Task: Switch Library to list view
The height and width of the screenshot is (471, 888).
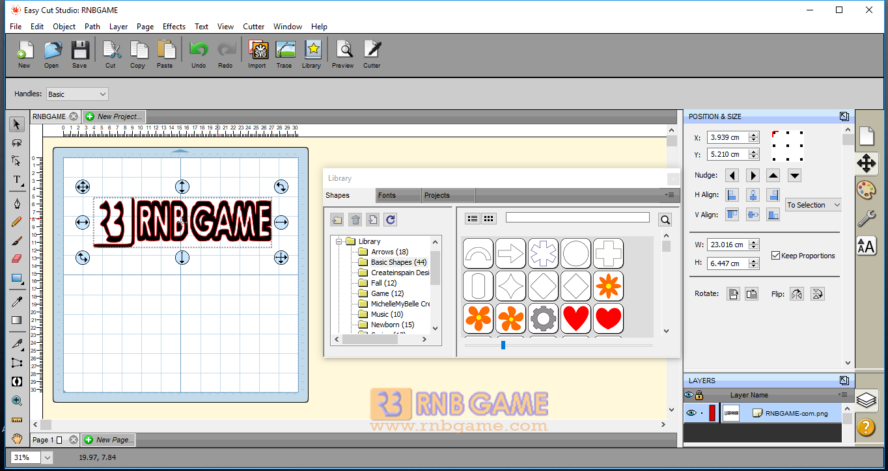Action: tap(473, 219)
